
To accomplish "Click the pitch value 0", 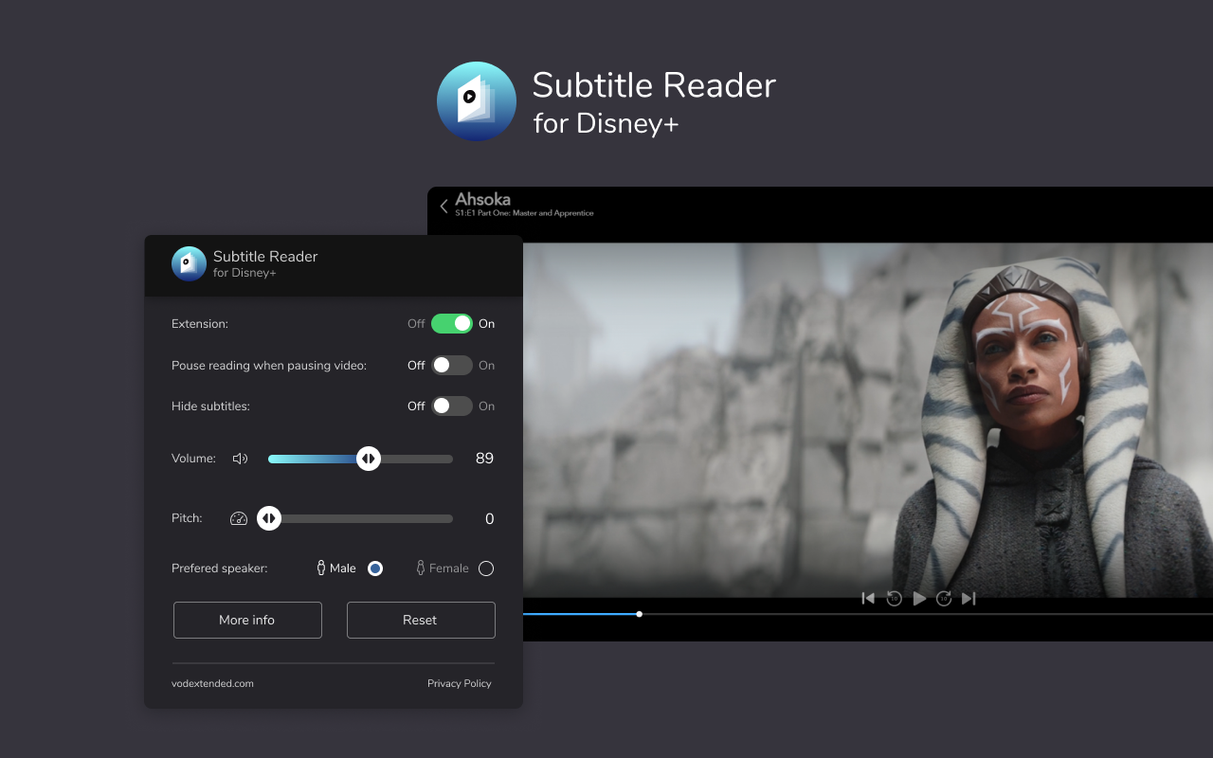I will 490,519.
